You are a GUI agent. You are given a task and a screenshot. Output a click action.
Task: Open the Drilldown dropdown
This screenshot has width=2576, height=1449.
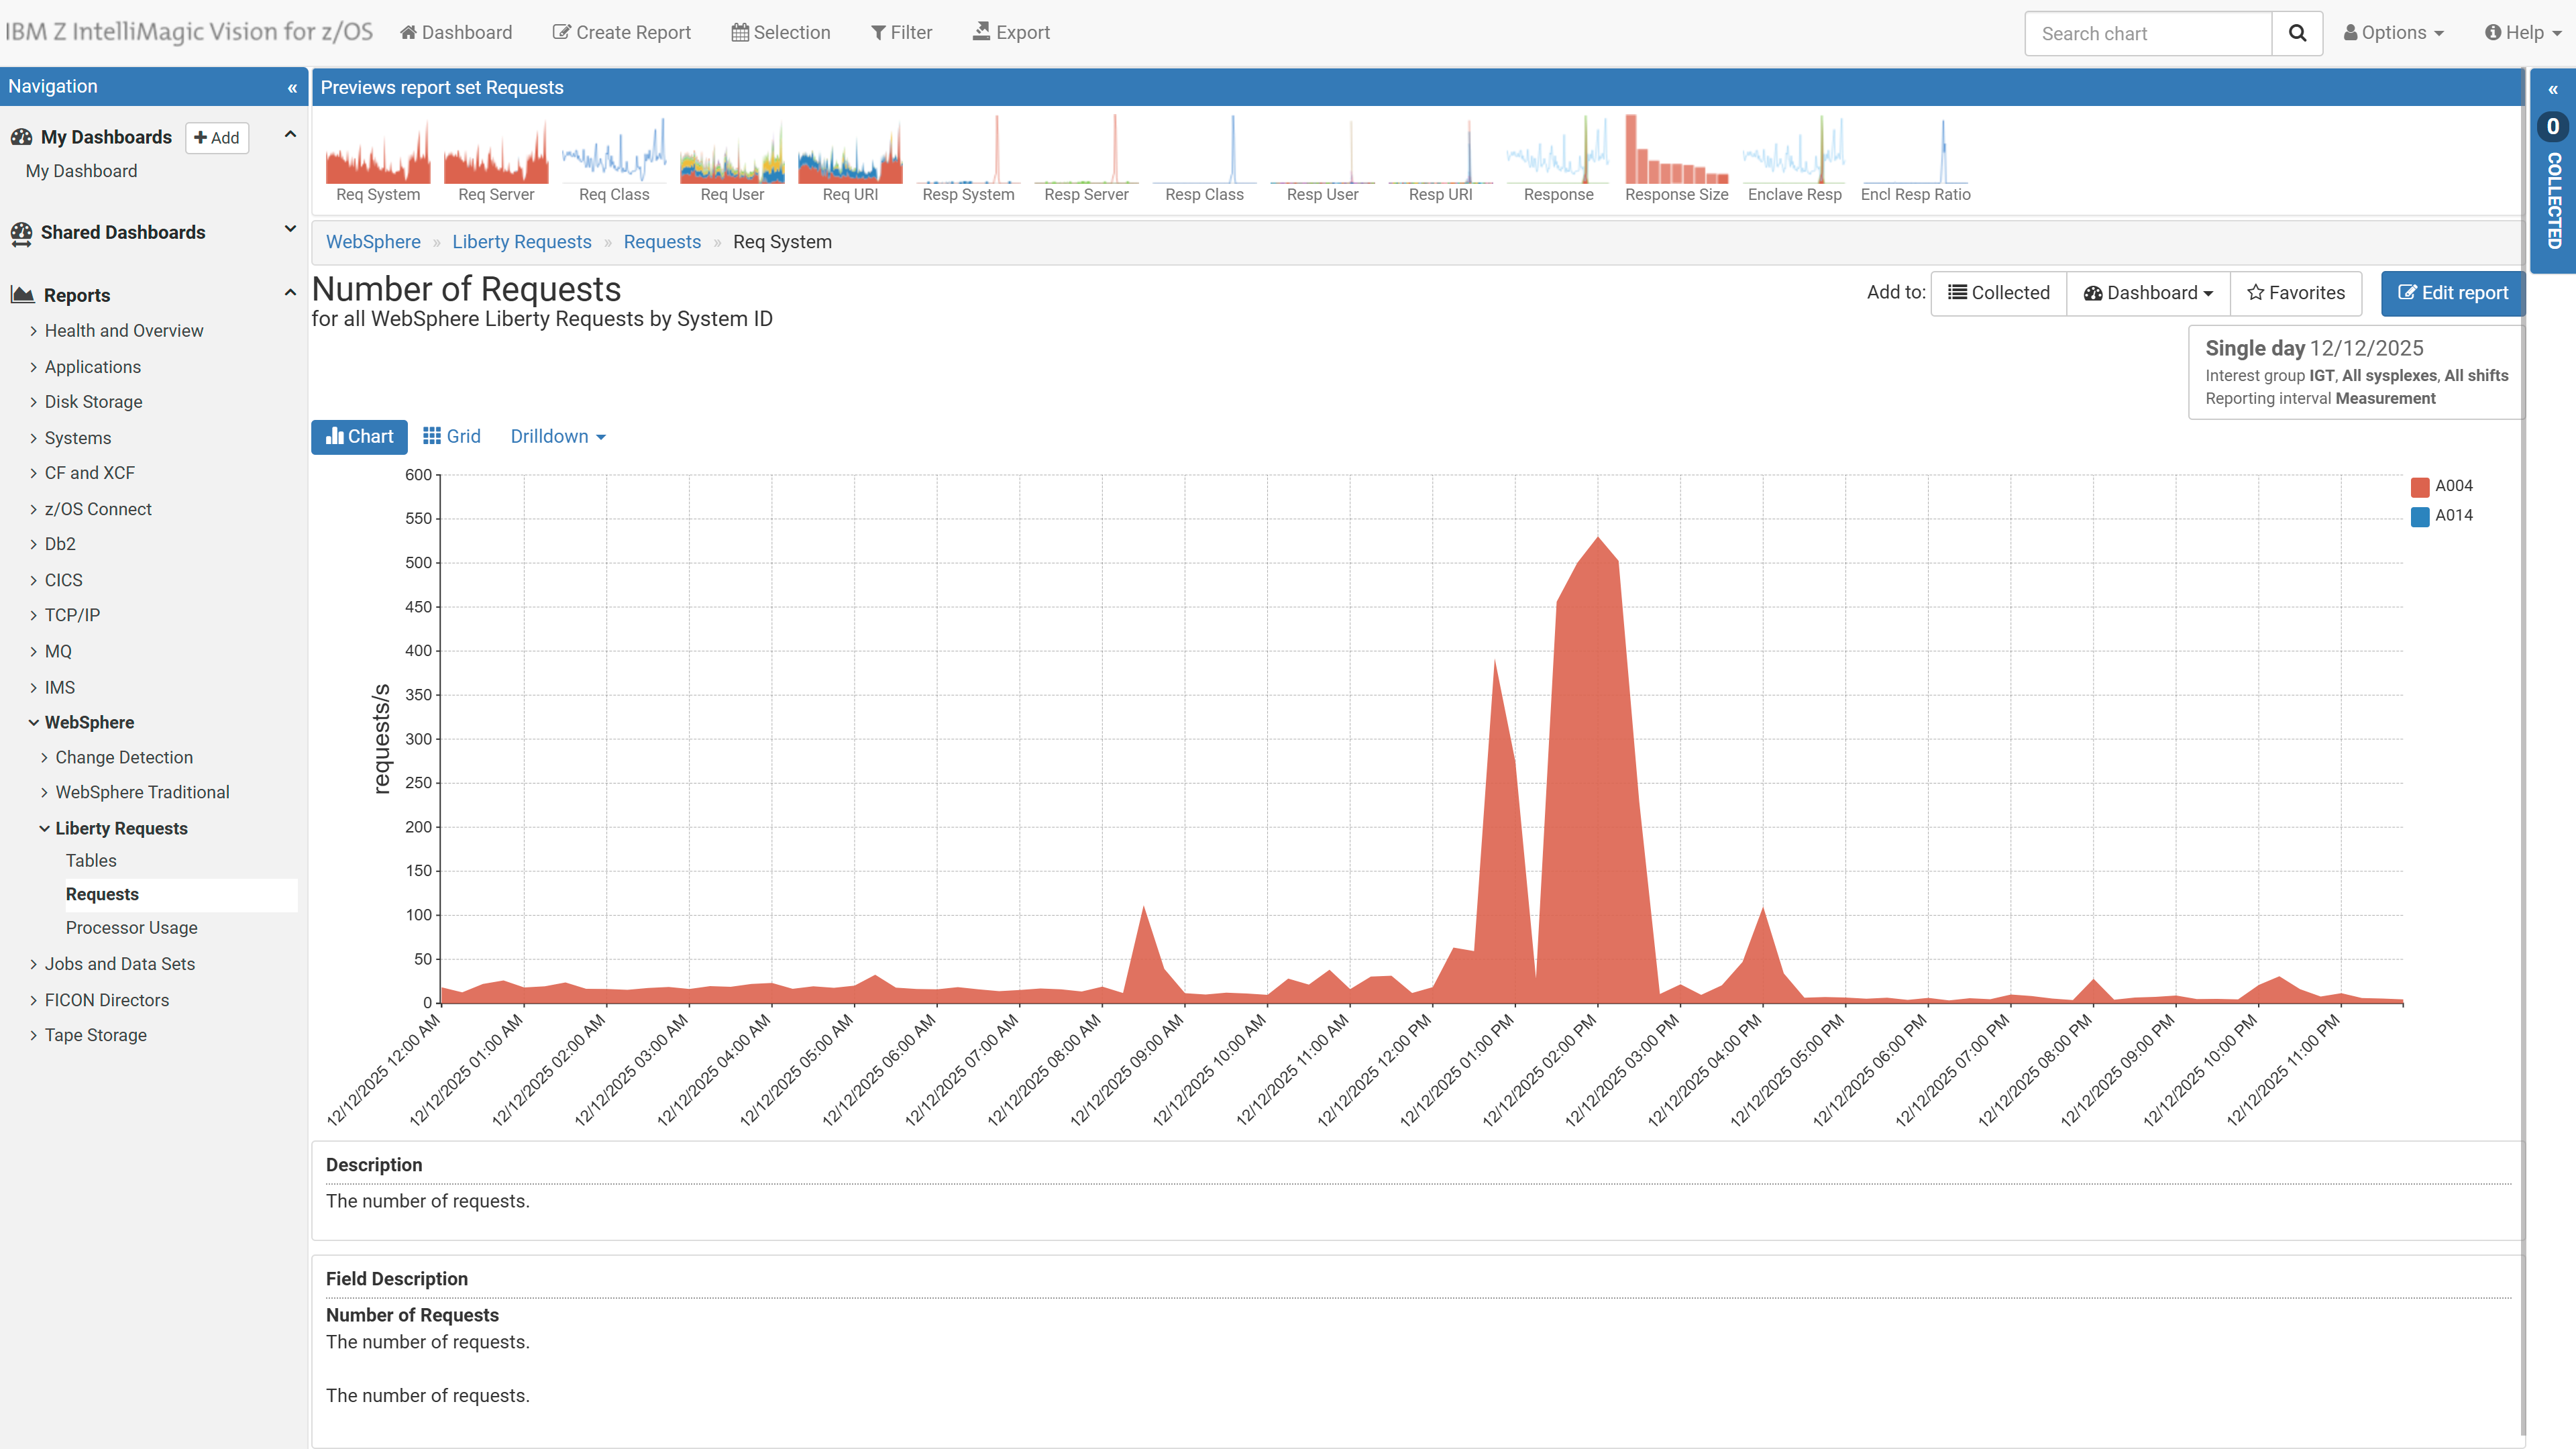pos(558,437)
